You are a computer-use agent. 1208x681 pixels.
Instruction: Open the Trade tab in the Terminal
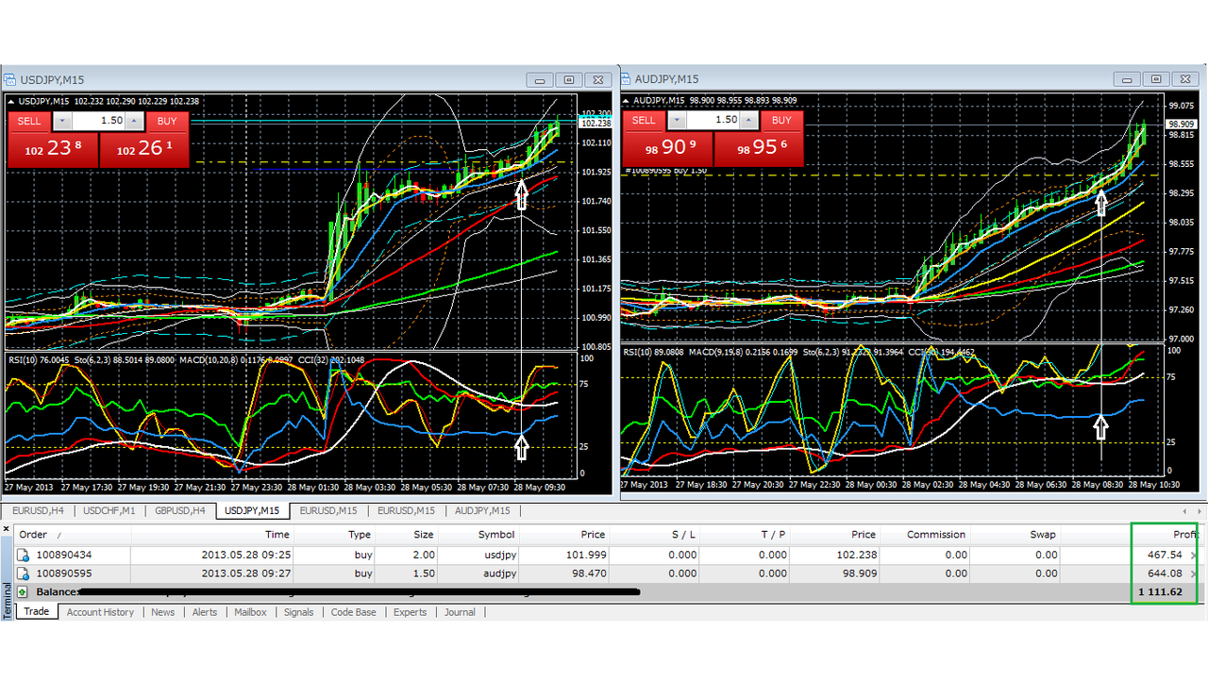[37, 612]
